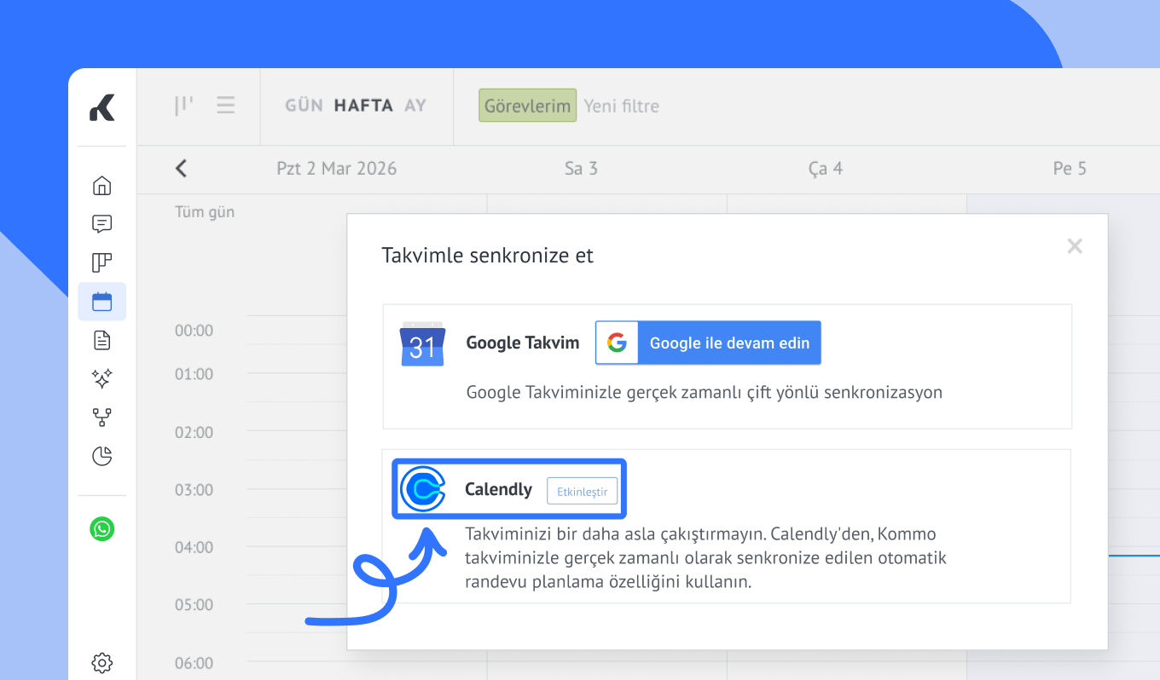Switch to AY month view
This screenshot has width=1160, height=680.
tap(415, 106)
